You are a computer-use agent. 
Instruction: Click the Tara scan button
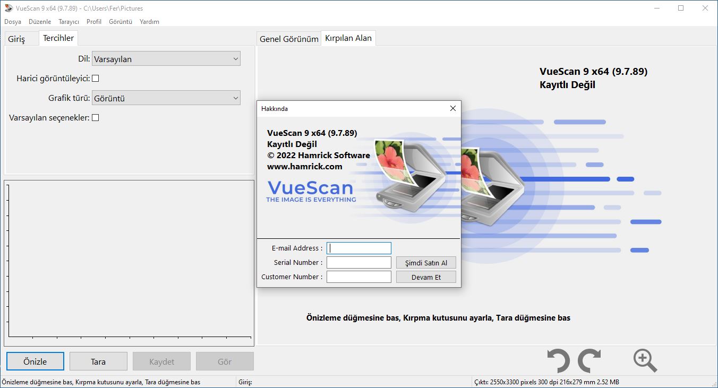click(x=98, y=361)
